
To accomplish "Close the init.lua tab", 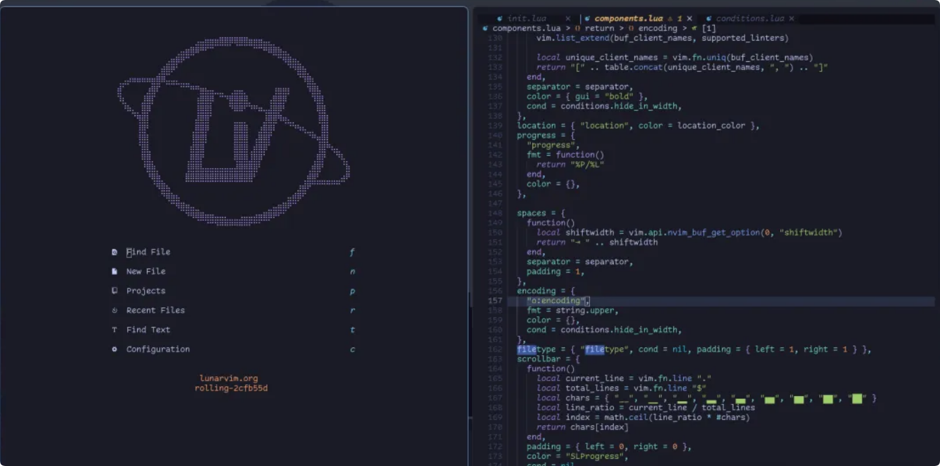I will coord(568,19).
